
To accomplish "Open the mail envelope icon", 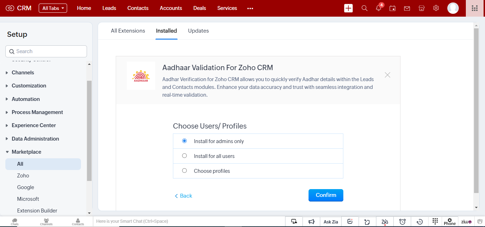I will click(x=407, y=8).
